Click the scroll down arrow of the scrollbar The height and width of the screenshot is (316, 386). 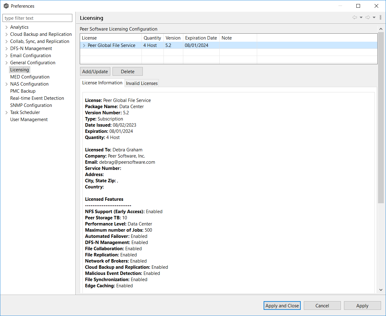pos(381,290)
